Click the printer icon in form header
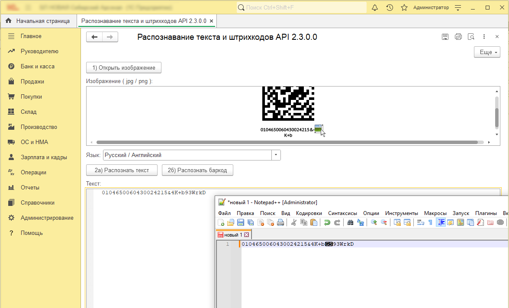509x308 pixels. click(458, 37)
